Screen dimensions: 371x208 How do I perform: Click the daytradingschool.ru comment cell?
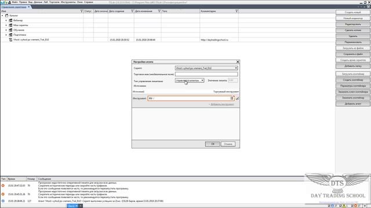[x=219, y=40]
